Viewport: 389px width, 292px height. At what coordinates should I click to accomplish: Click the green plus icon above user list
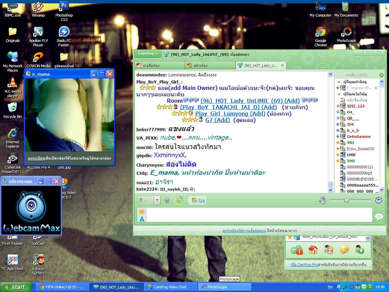click(382, 75)
